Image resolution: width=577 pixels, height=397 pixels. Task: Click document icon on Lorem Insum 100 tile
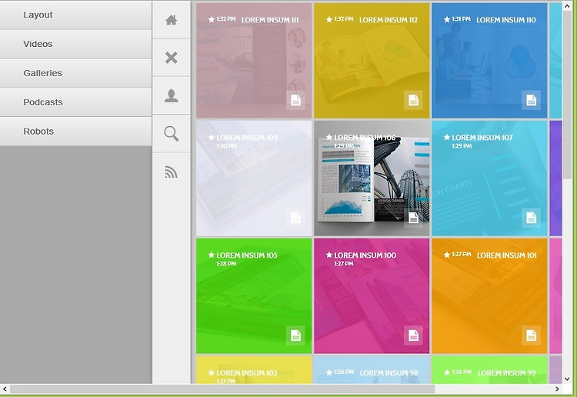pyautogui.click(x=414, y=335)
